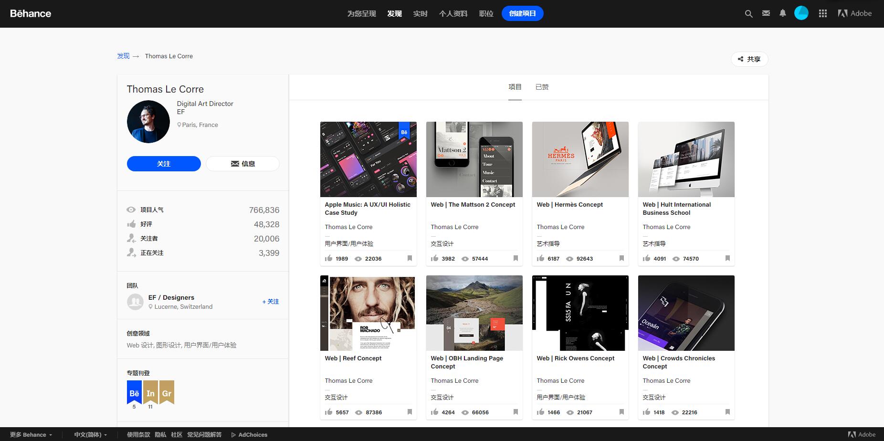
Task: Select the 发现 navigation item
Action: point(395,13)
